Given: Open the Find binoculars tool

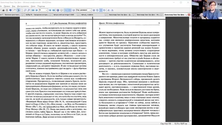Looking at the screenshot, I should tap(7, 10).
